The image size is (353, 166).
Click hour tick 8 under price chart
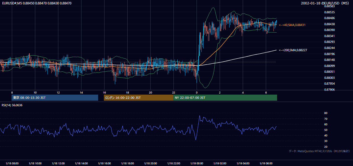pyautogui.click(x=12, y=92)
